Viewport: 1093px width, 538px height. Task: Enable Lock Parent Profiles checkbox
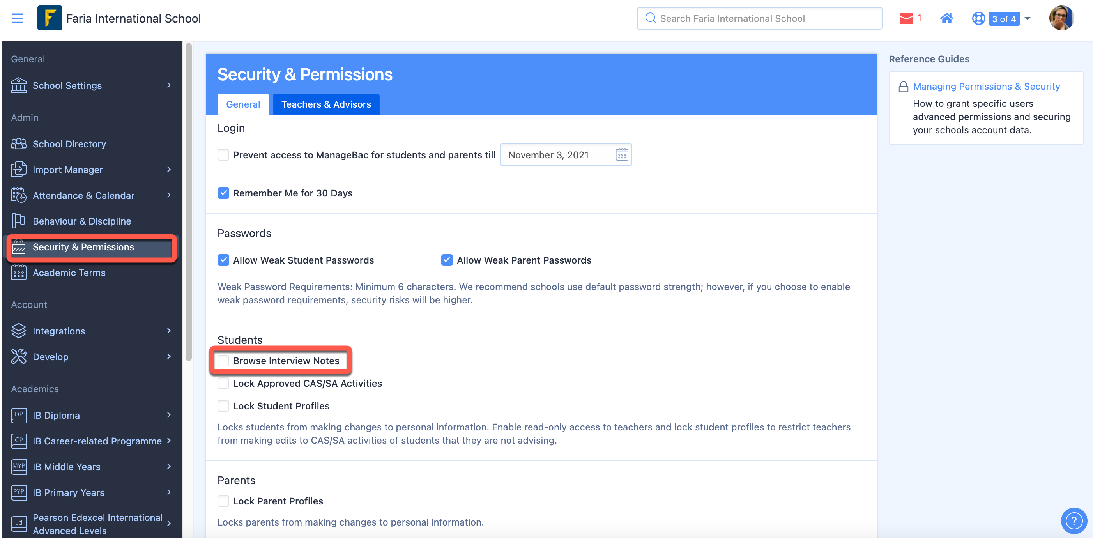tap(223, 501)
